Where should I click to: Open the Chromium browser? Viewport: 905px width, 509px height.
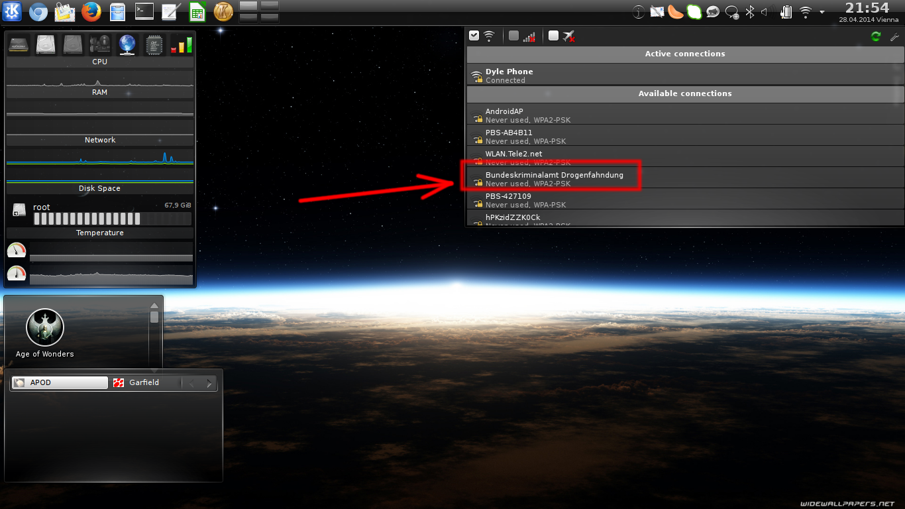(x=38, y=11)
